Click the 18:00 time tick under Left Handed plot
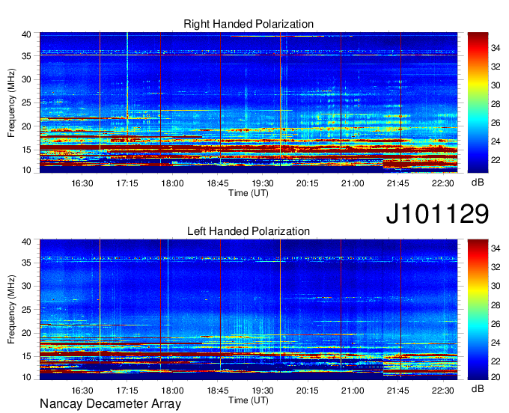 coord(172,391)
